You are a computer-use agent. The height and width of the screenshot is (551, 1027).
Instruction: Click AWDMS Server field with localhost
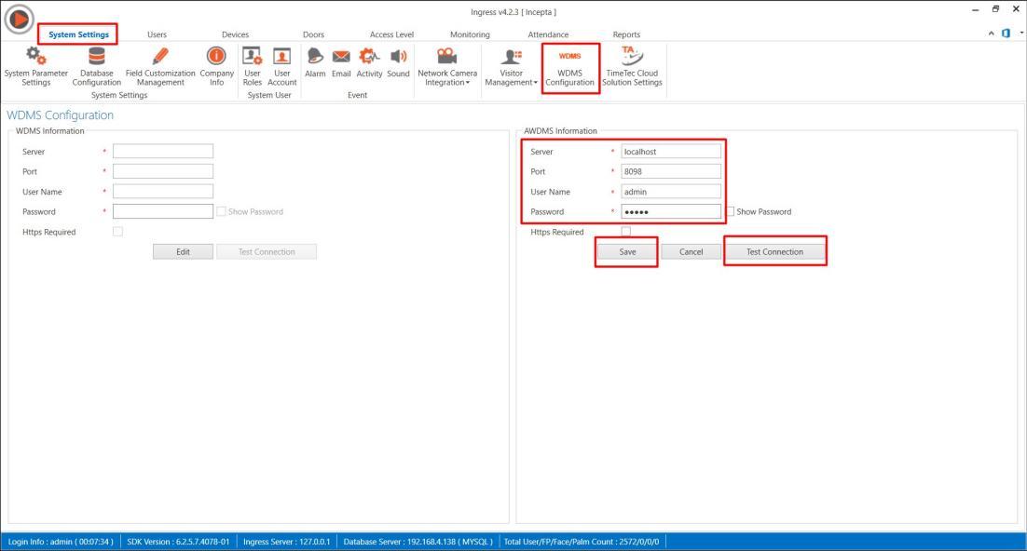click(671, 151)
